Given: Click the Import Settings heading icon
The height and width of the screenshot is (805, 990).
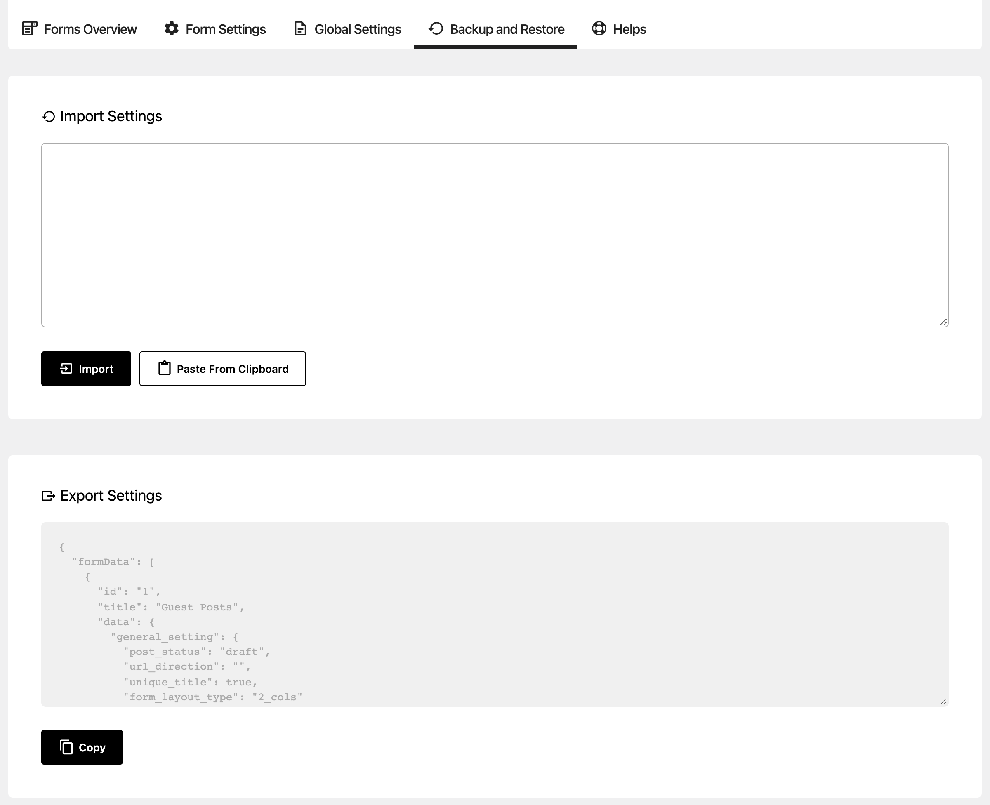Looking at the screenshot, I should [49, 116].
